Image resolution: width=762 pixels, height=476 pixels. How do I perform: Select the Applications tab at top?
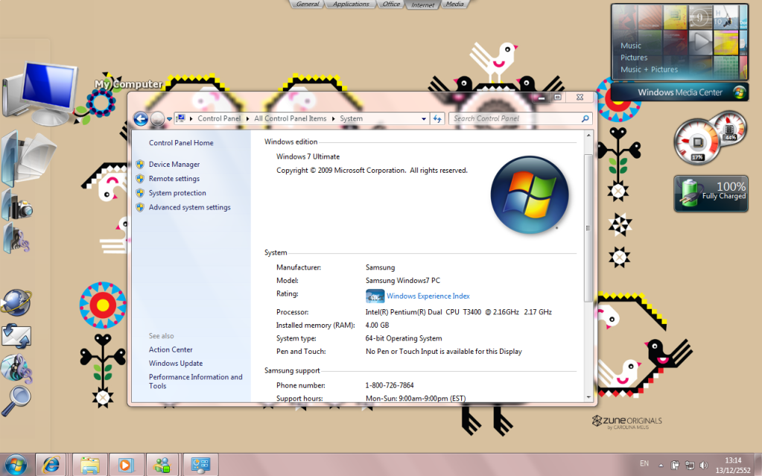(351, 4)
